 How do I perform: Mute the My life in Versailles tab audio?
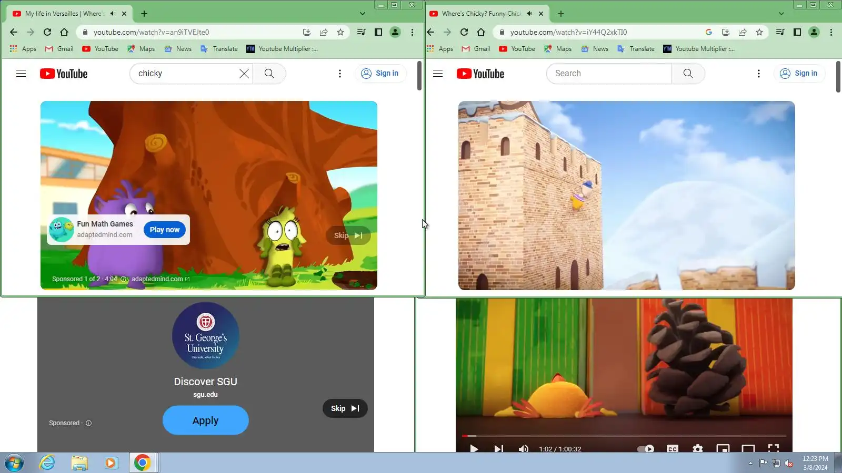pyautogui.click(x=113, y=14)
